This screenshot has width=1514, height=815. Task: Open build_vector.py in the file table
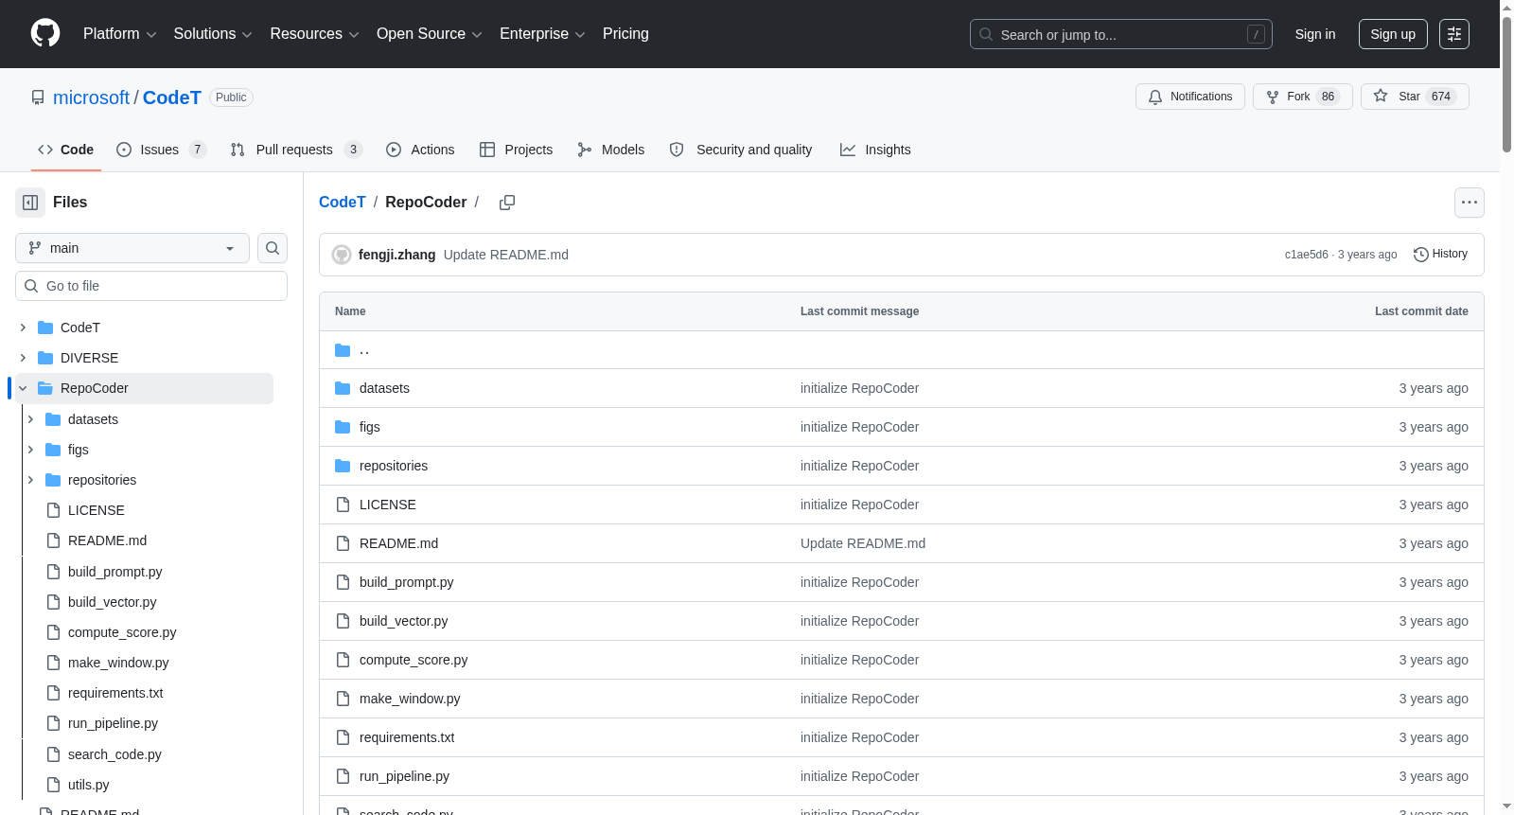point(404,621)
